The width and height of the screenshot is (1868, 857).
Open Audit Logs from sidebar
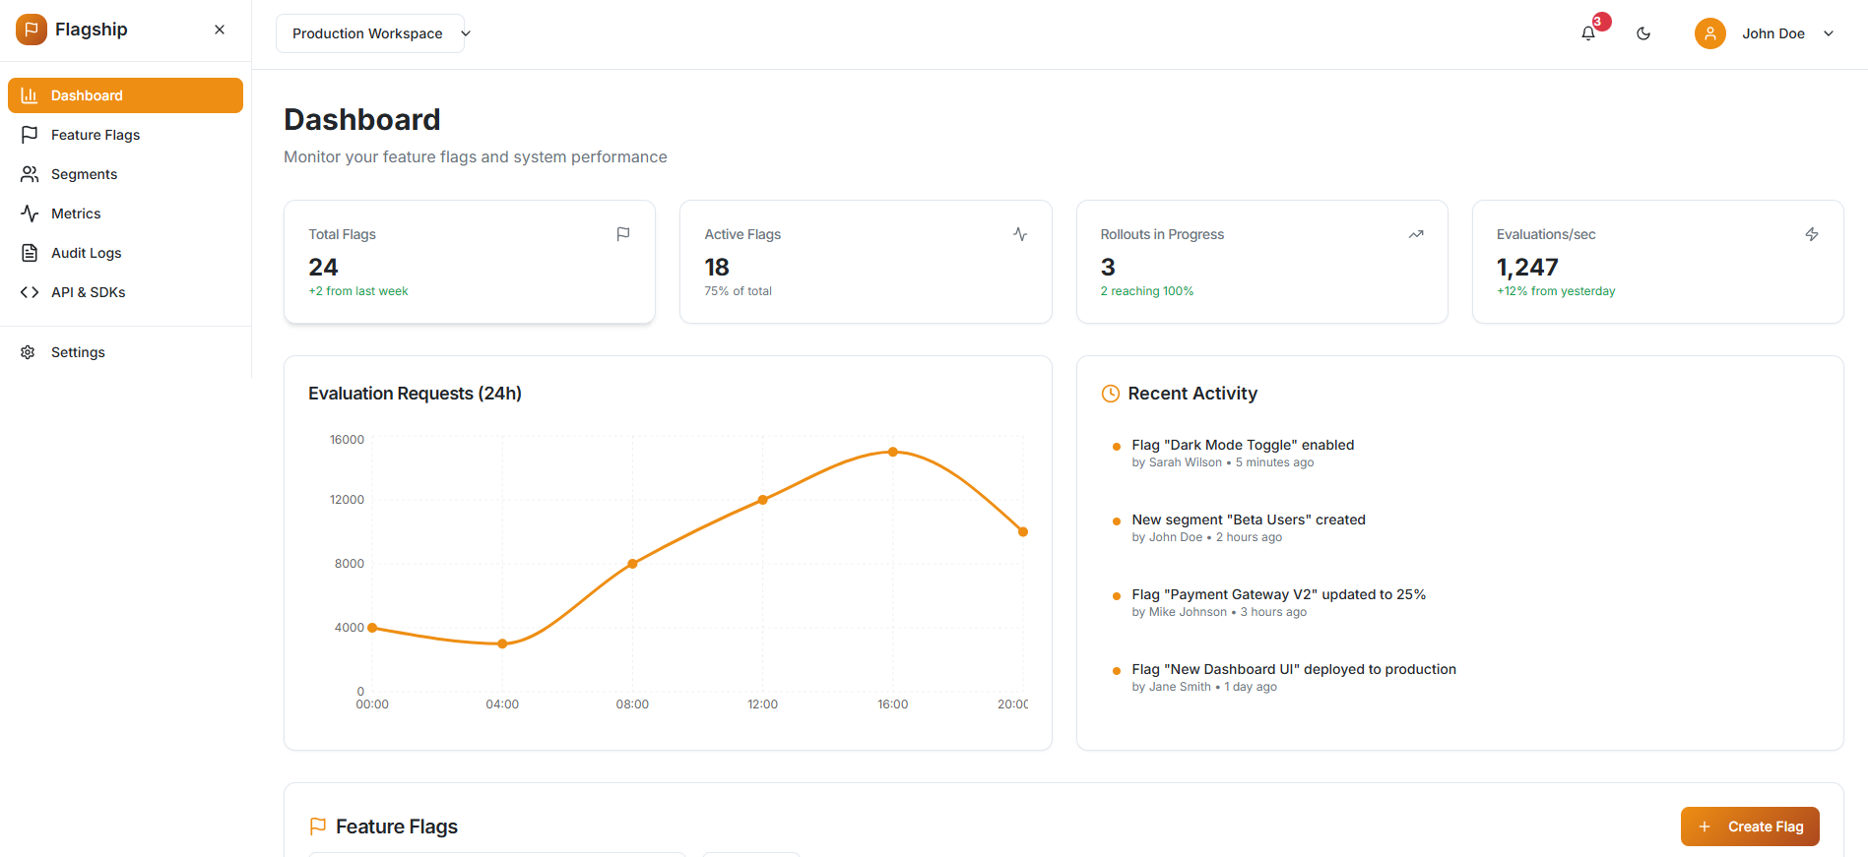[86, 253]
